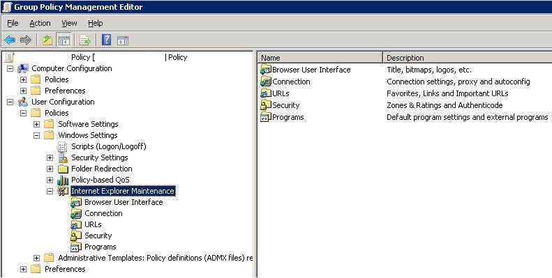The width and height of the screenshot is (552, 278).
Task: Sort by the Name column header
Action: pyautogui.click(x=320, y=58)
